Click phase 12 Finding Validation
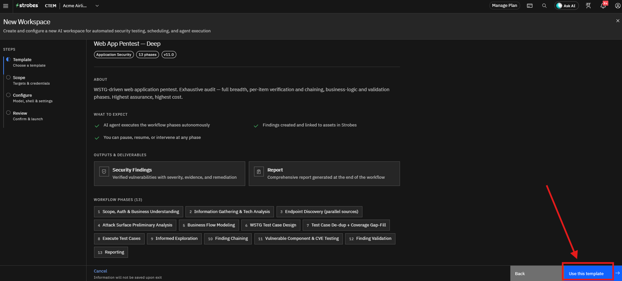Screen dimensions: 622x281 pyautogui.click(x=370, y=239)
